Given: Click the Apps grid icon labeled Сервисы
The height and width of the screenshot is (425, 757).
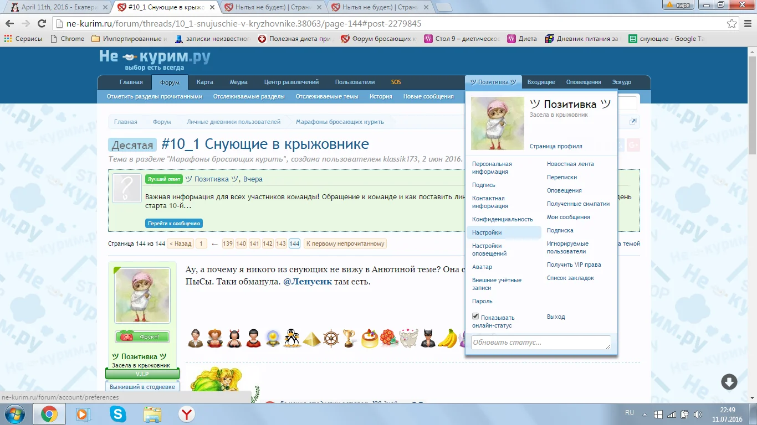Looking at the screenshot, I should pos(23,39).
